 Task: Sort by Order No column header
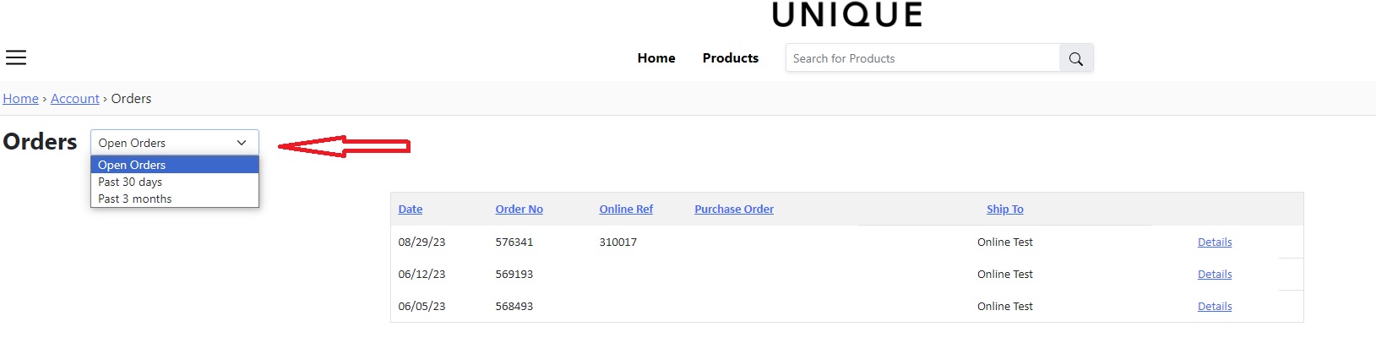pyautogui.click(x=519, y=210)
